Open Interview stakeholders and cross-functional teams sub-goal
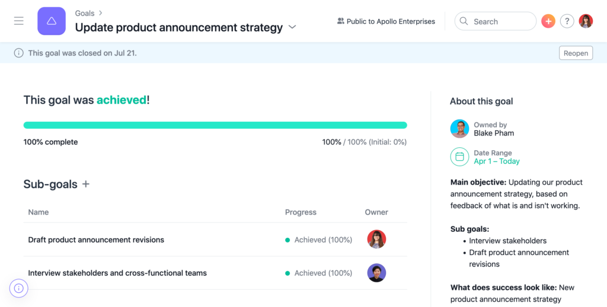The width and height of the screenshot is (607, 307). tap(117, 273)
